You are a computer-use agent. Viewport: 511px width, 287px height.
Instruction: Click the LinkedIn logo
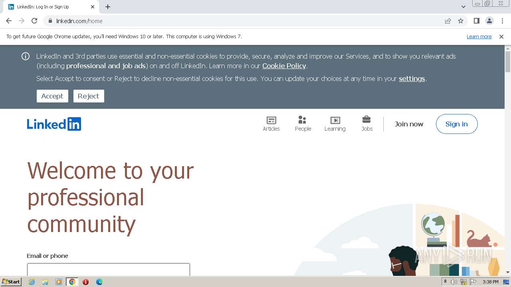[x=54, y=124]
